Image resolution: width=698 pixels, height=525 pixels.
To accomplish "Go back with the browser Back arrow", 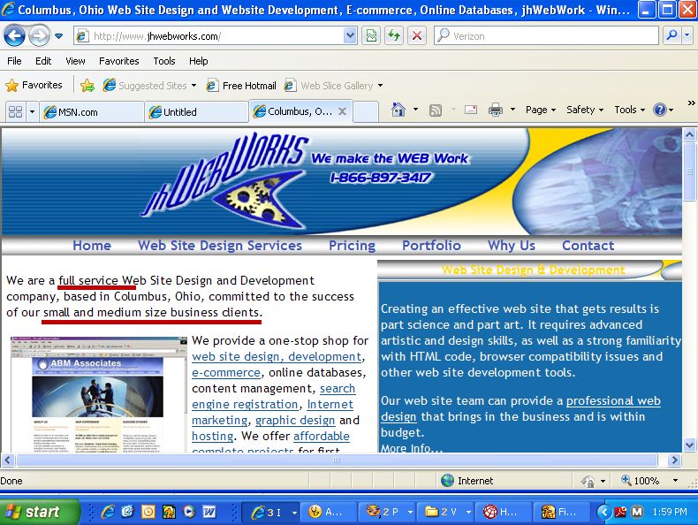I will (x=14, y=35).
